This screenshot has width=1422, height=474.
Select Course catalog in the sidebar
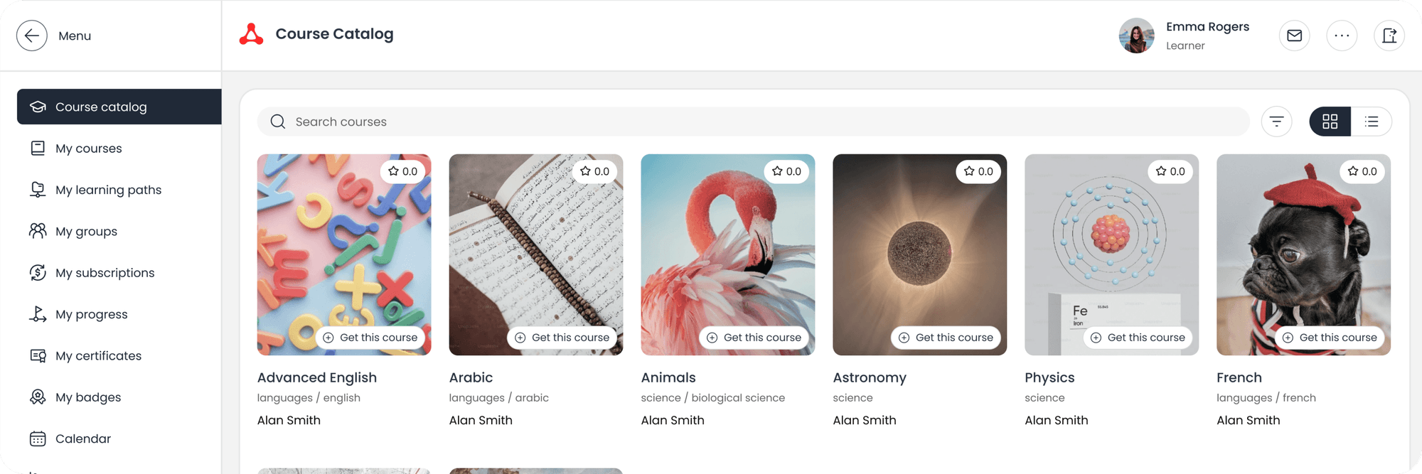[x=100, y=107]
